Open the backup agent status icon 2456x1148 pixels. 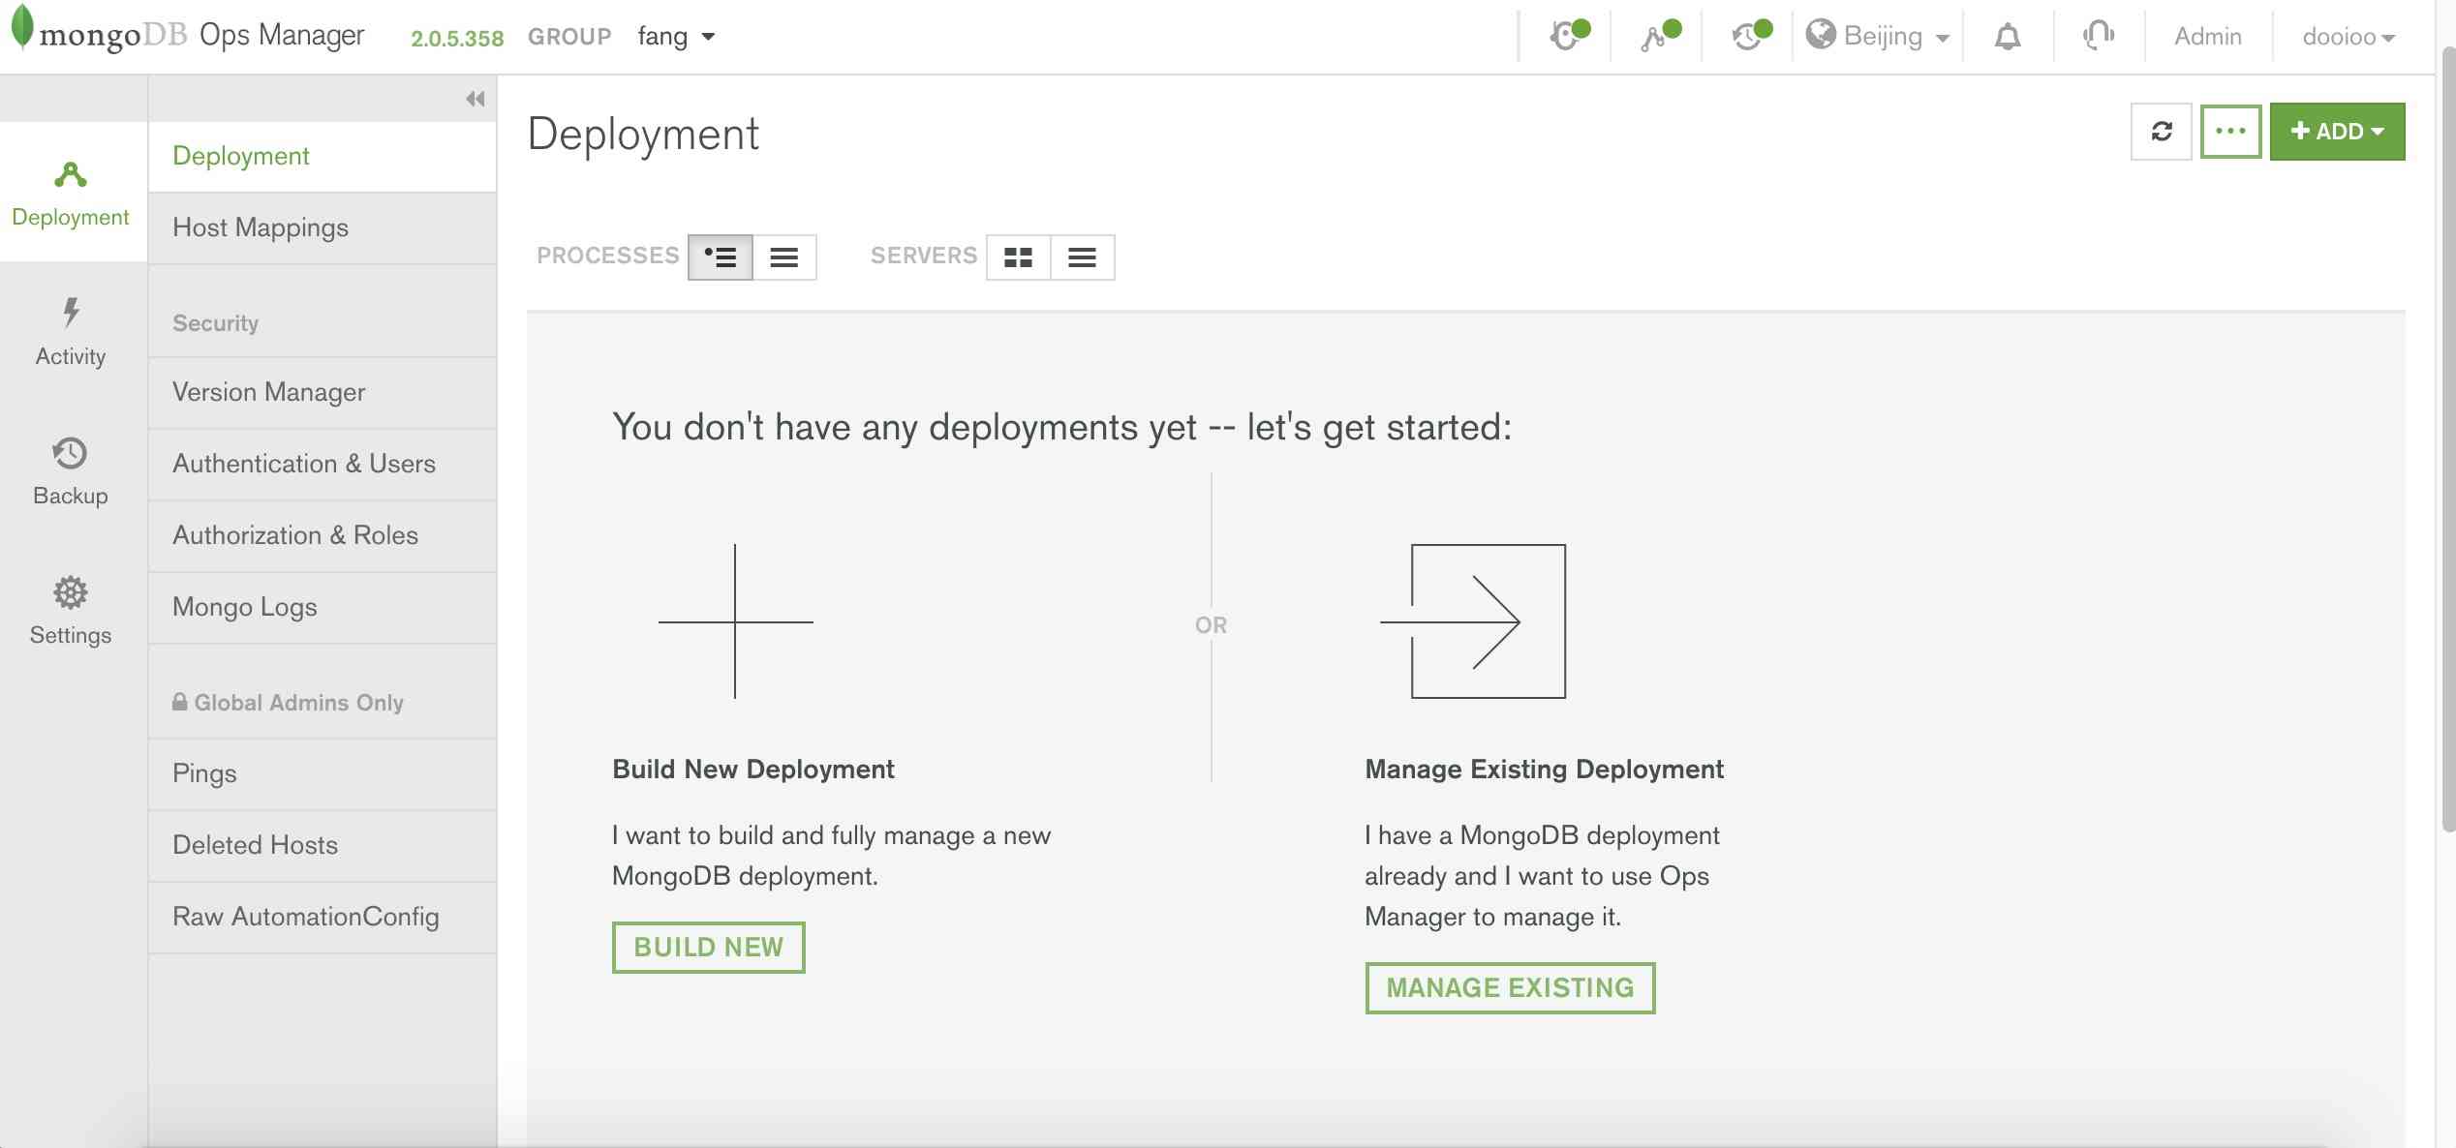pos(1750,36)
